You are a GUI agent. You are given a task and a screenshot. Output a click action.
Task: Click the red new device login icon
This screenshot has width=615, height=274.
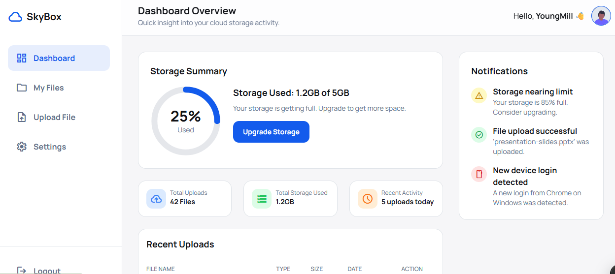(479, 174)
